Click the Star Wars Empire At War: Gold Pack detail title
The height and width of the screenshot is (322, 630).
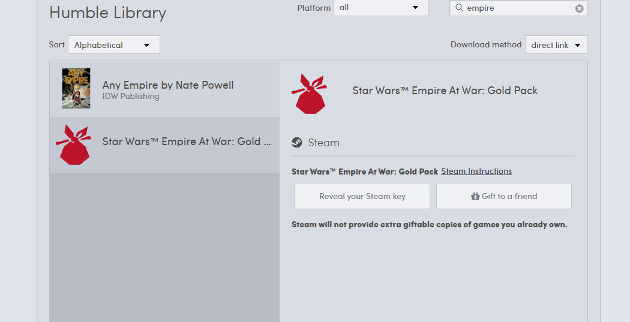(x=445, y=91)
